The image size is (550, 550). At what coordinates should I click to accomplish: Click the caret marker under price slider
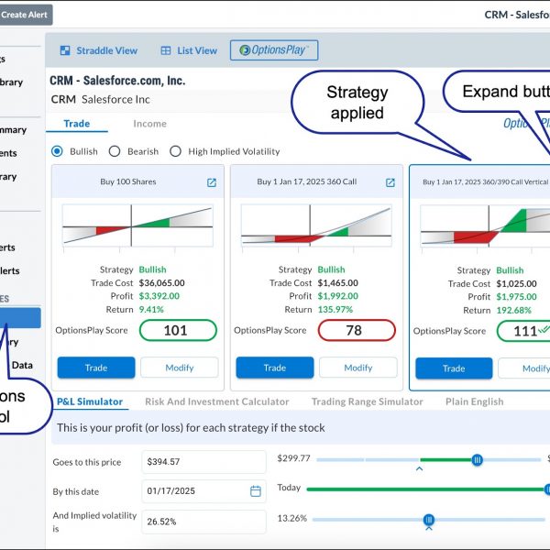point(420,468)
